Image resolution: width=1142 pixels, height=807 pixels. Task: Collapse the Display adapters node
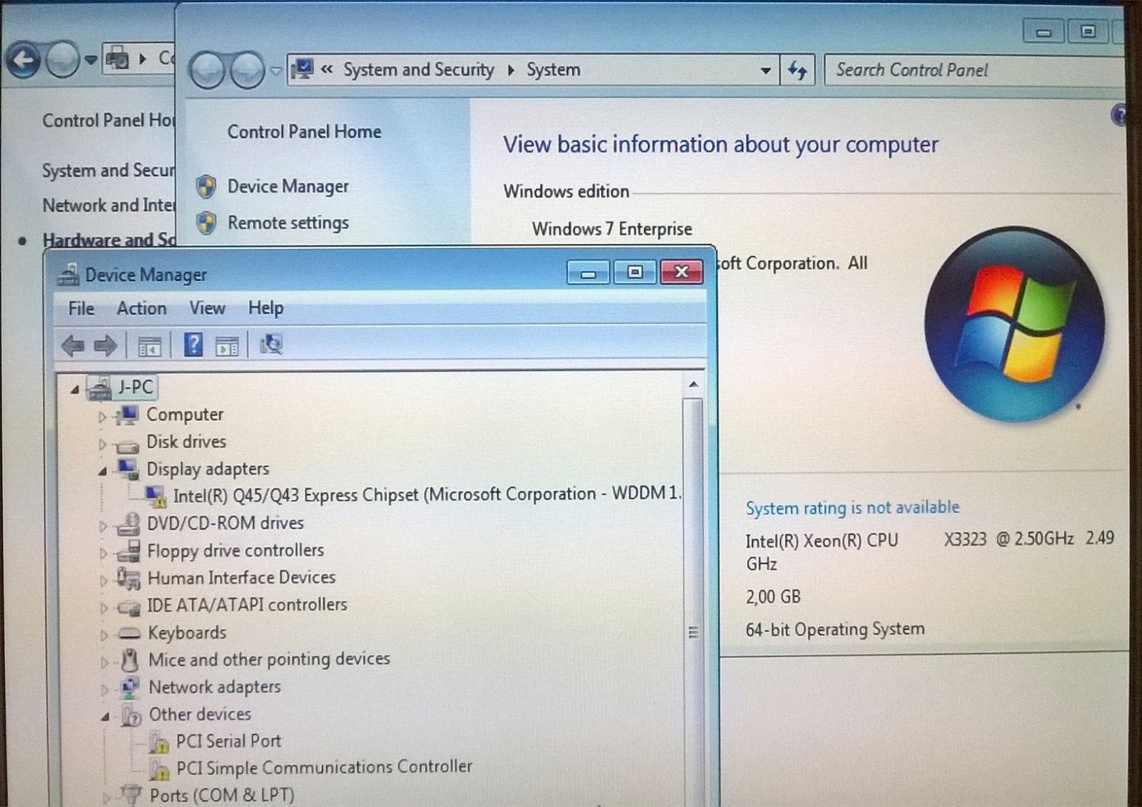(103, 471)
